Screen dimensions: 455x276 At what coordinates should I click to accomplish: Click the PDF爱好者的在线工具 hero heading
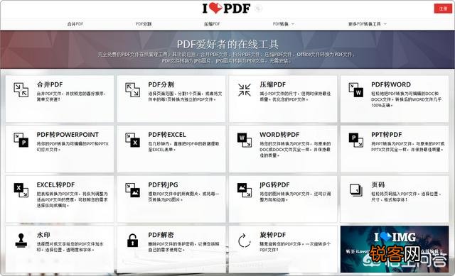pyautogui.click(x=227, y=44)
